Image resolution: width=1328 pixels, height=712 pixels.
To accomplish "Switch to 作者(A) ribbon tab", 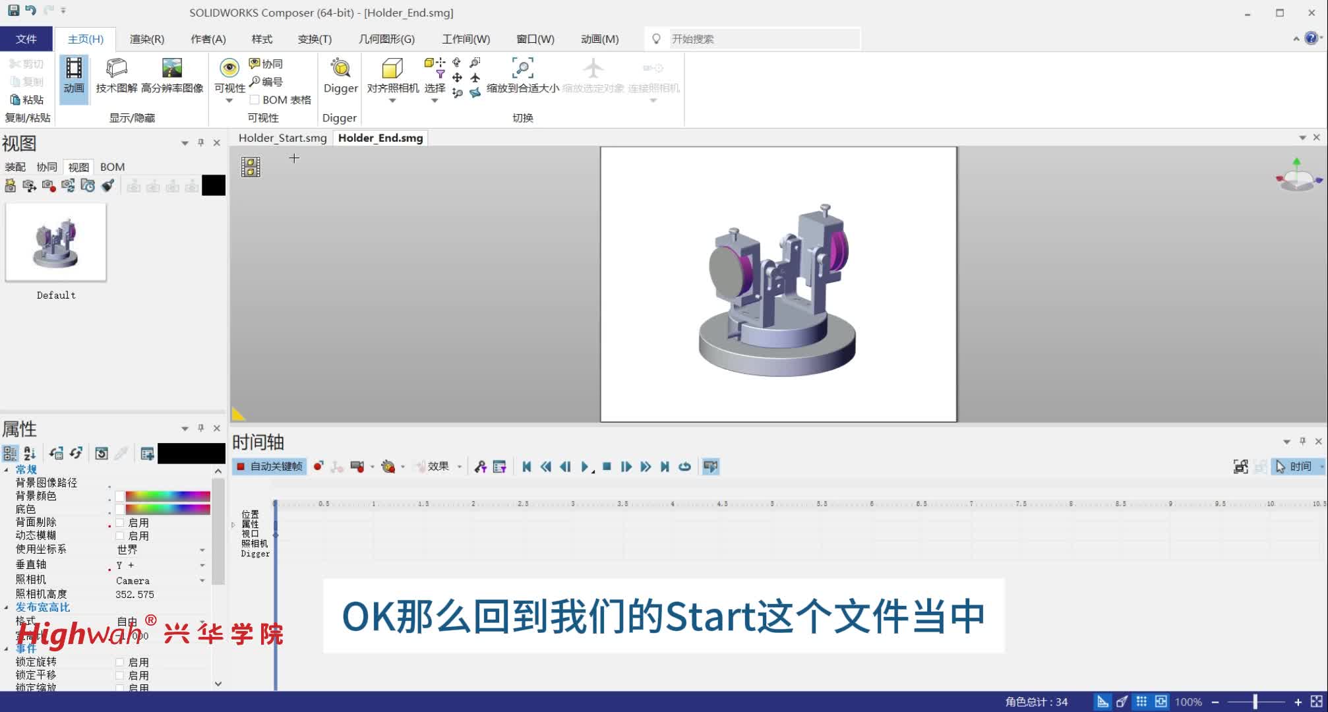I will (208, 39).
